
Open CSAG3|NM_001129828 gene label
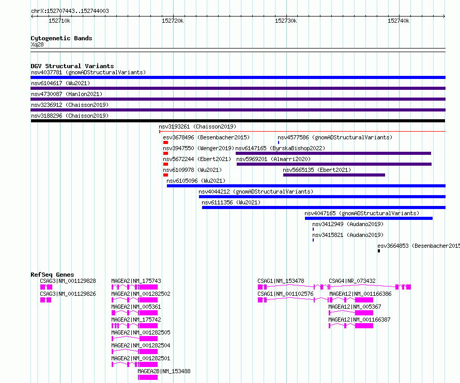[x=68, y=281]
